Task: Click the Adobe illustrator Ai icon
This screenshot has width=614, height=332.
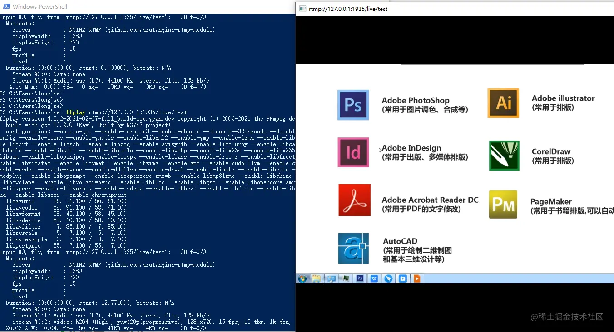Action: 503,103
